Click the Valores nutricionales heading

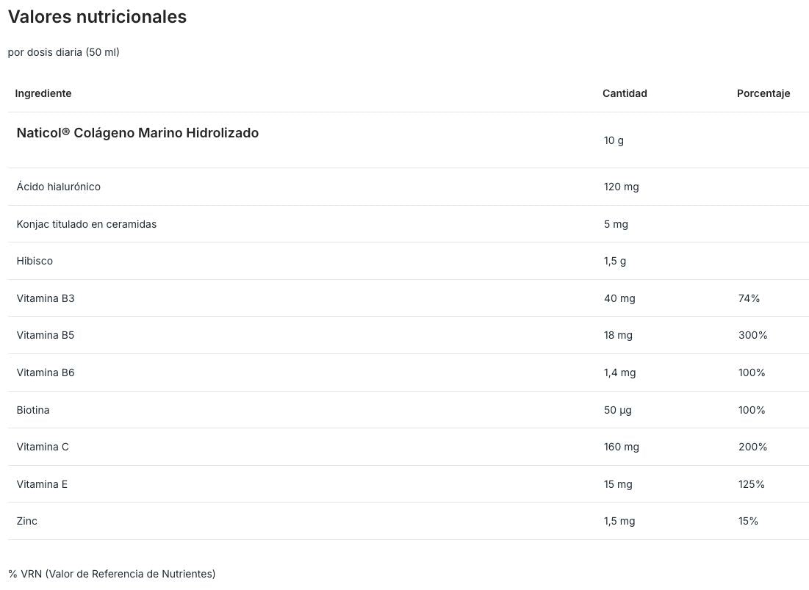[x=97, y=17]
